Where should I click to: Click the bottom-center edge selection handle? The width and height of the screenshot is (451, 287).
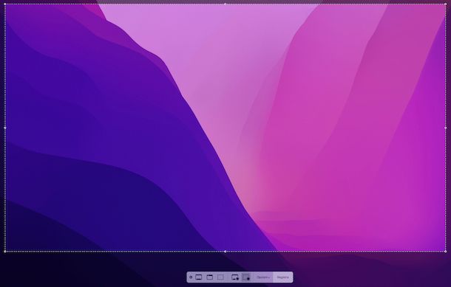click(x=225, y=252)
